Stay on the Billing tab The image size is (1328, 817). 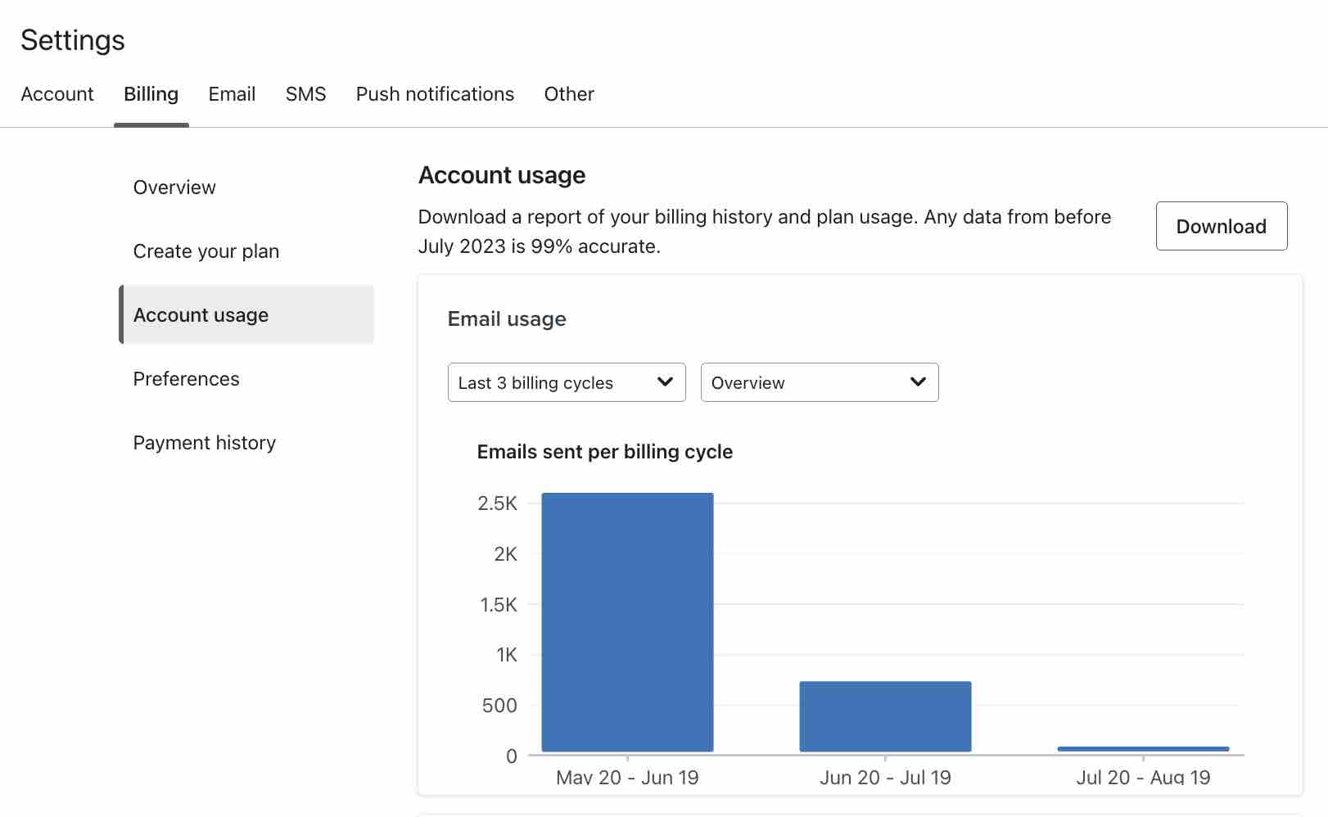pos(151,93)
